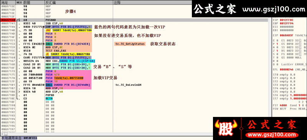Click the S flag value
307x140 pixels.
tap(277, 54)
